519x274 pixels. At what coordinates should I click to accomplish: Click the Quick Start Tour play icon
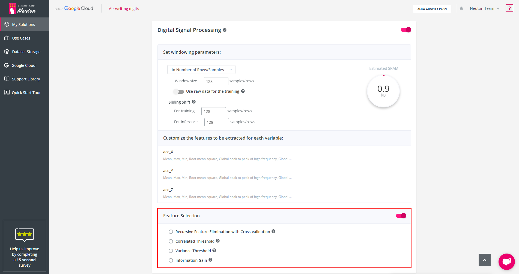[7, 92]
